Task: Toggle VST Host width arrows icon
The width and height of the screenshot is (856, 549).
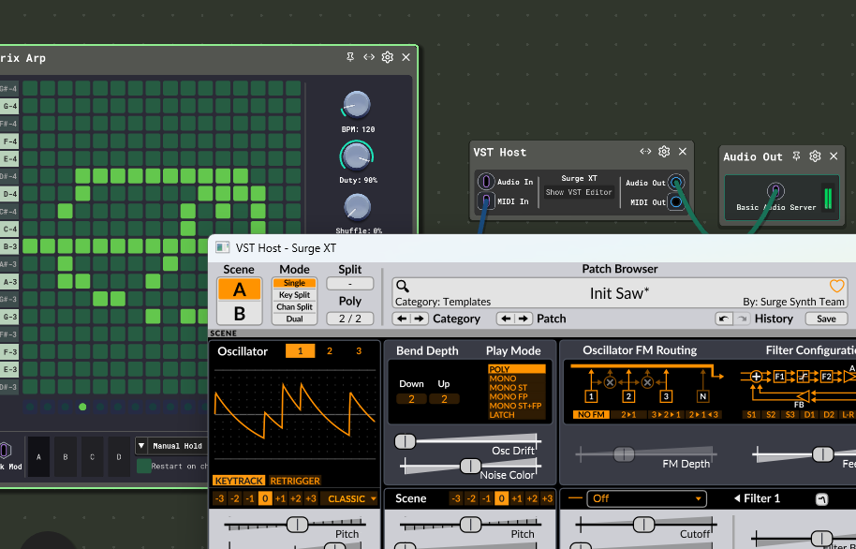Action: (645, 152)
